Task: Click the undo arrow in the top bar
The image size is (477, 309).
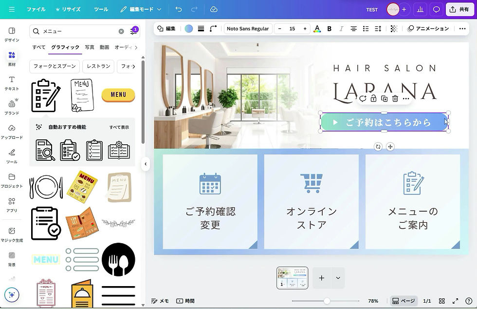Action: (x=178, y=9)
